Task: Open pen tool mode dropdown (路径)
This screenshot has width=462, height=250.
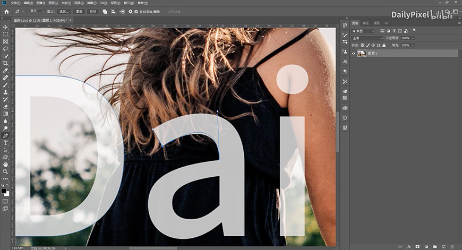Action: pos(37,11)
